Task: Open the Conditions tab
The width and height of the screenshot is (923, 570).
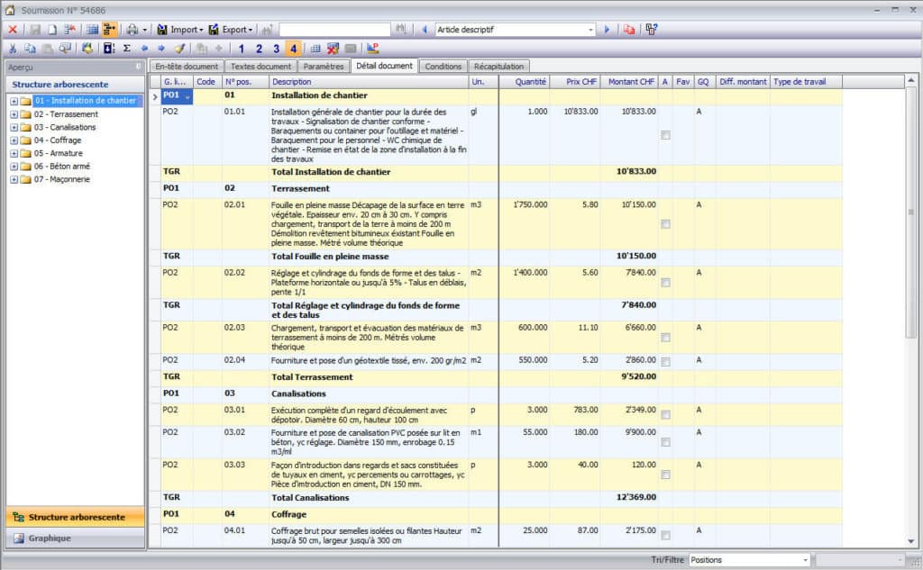Action: click(443, 67)
